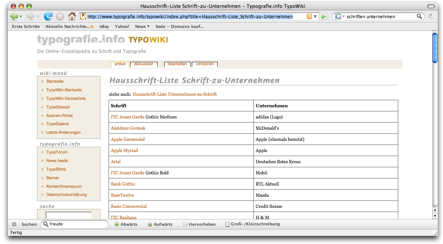
Task: Open the TypoShirts link
Action: click(x=56, y=169)
